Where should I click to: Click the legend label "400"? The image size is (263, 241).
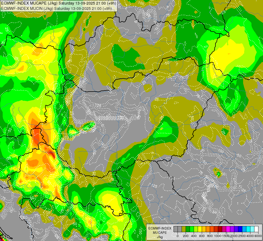click(194, 236)
